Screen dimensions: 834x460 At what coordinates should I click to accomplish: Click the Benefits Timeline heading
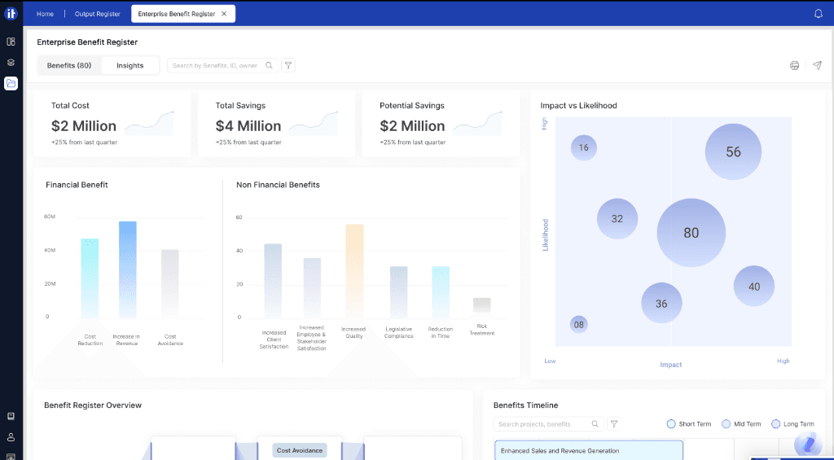525,405
